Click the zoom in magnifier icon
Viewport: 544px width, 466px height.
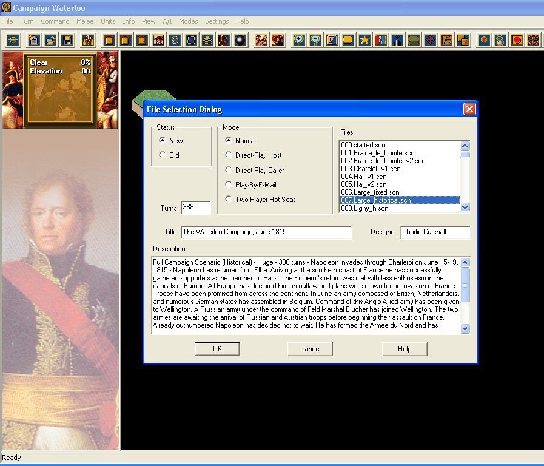pyautogui.click(x=299, y=41)
